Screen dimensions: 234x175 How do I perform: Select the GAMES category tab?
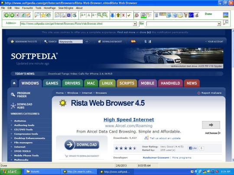coord(52,83)
